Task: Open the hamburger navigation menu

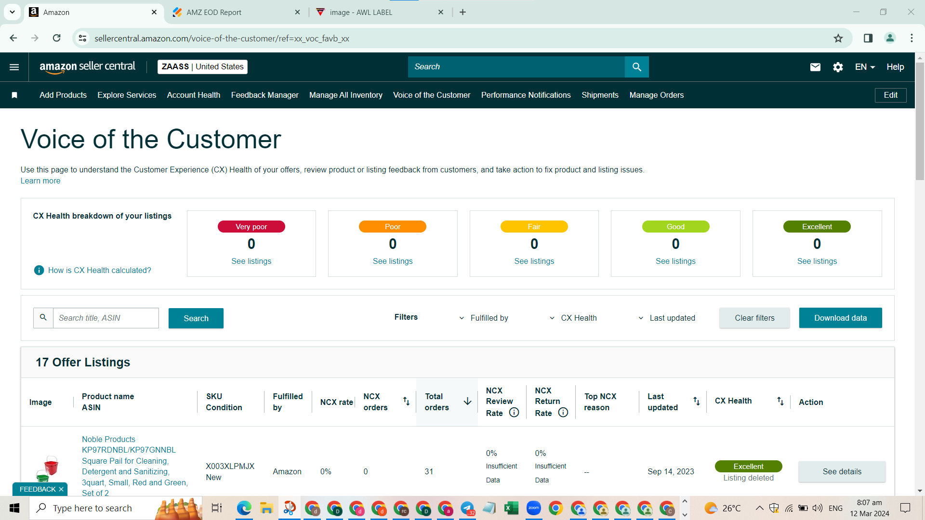Action: click(14, 67)
